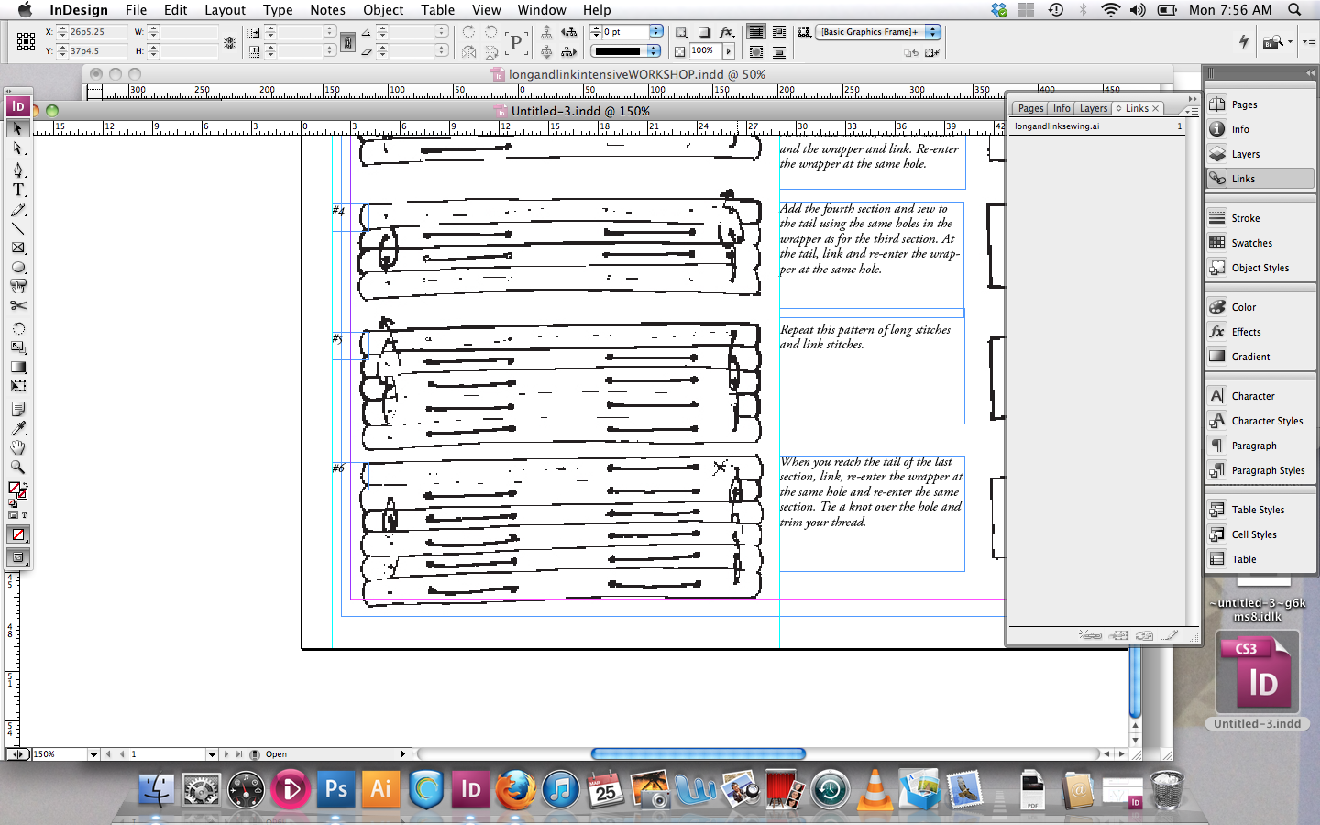Select the longandlinksewing.ai link entry
This screenshot has width=1320, height=825.
click(1057, 126)
